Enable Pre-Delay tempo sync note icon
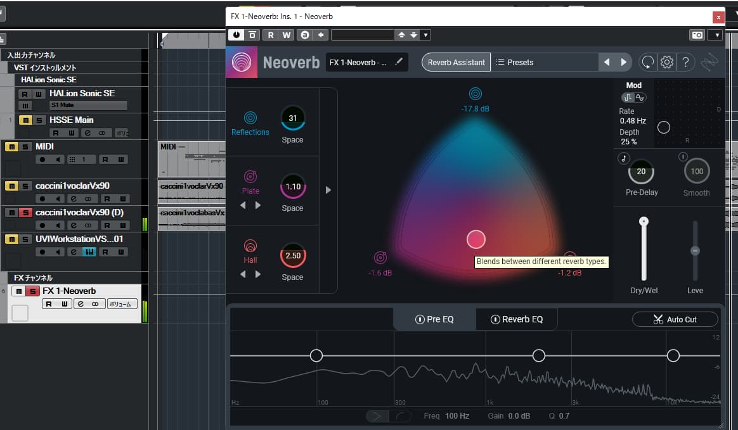The height and width of the screenshot is (430, 738). 624,158
